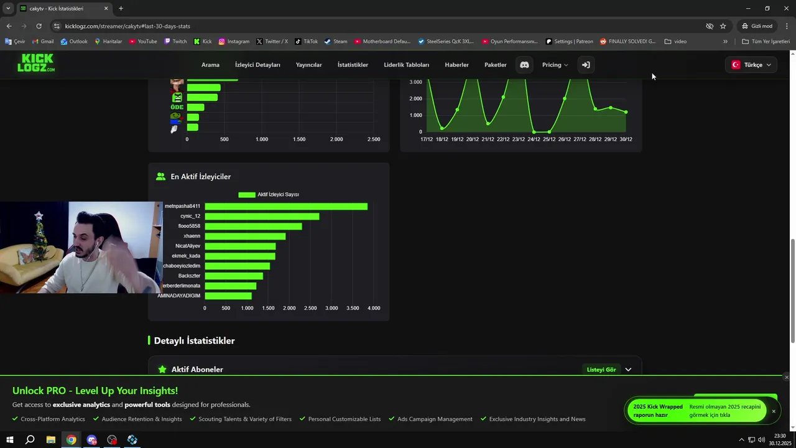Bookmark page with the star icon
Image resolution: width=796 pixels, height=448 pixels.
[723, 26]
